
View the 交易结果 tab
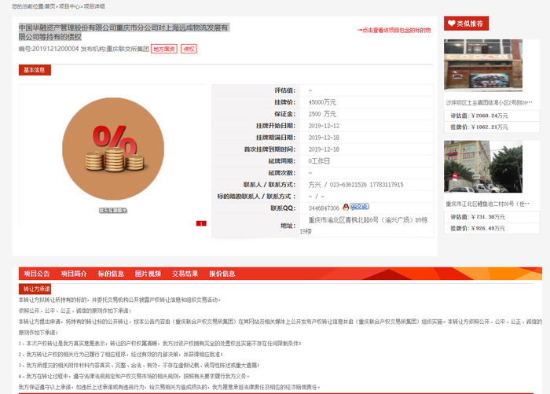click(x=185, y=274)
